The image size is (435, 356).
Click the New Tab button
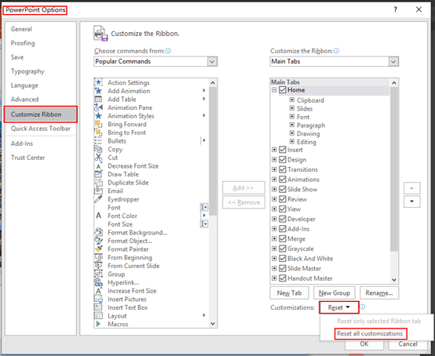(x=289, y=292)
